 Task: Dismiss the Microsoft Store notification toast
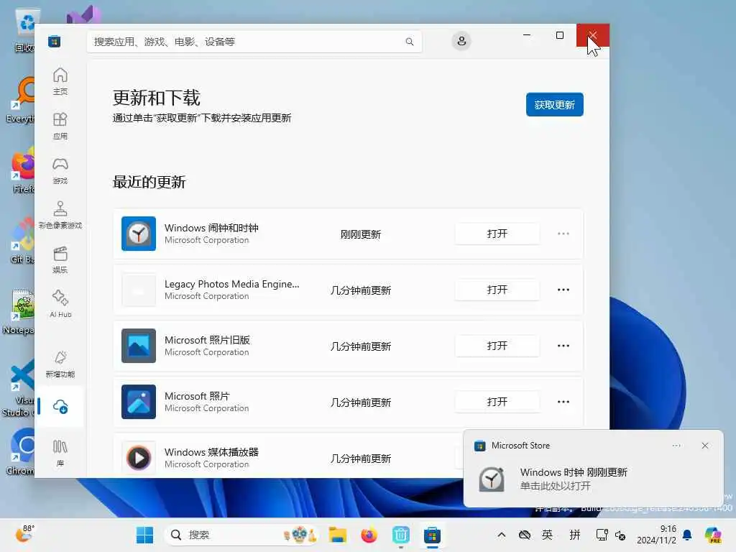click(704, 446)
